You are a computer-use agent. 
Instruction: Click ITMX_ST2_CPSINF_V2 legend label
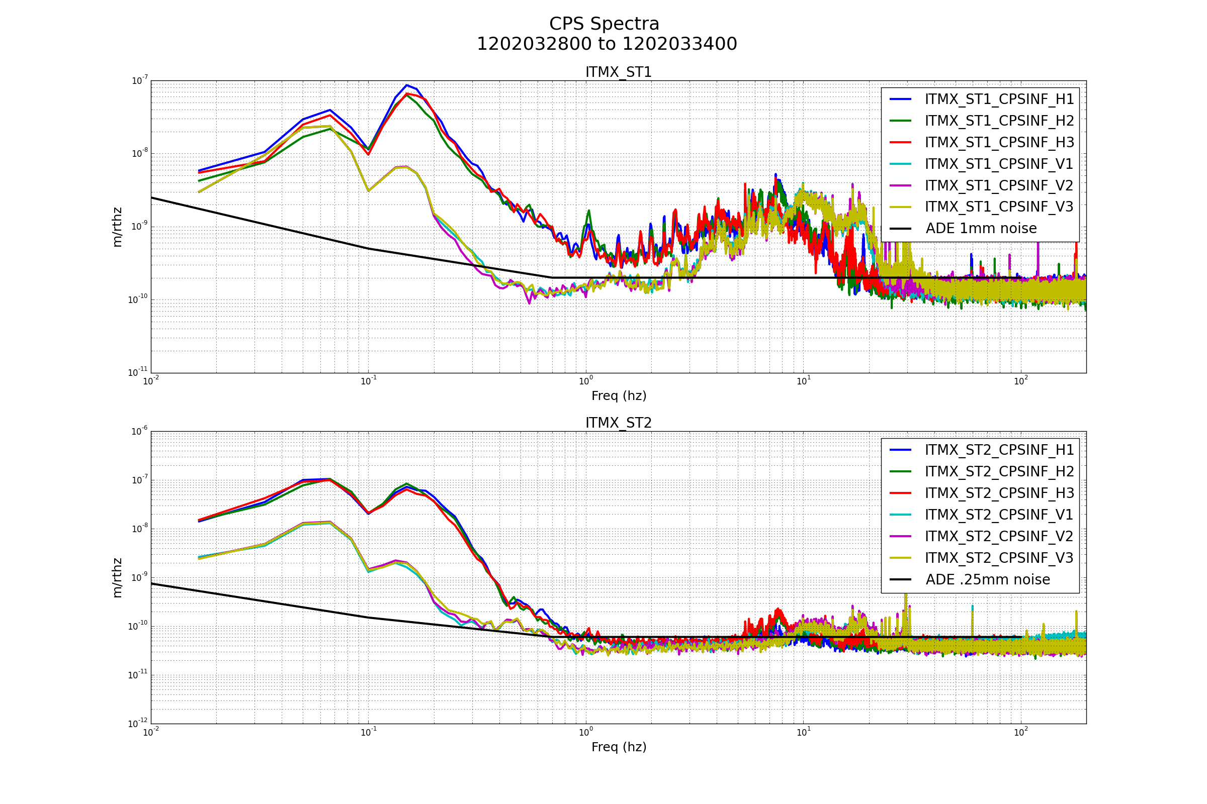point(999,536)
